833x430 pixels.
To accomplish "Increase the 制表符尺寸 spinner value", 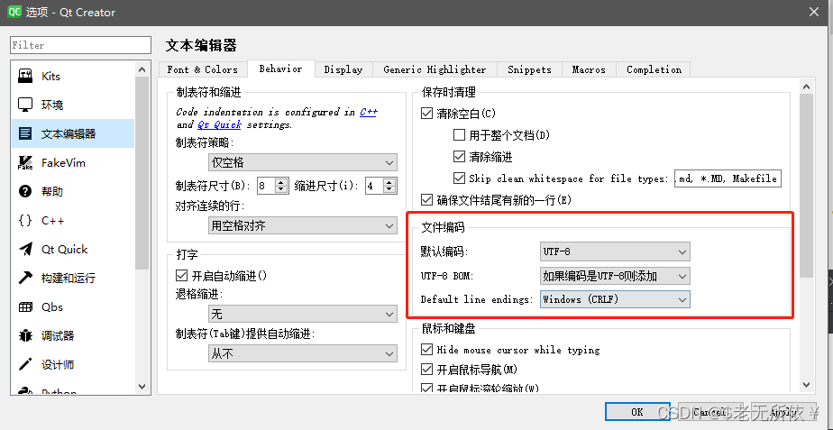I will tap(281, 182).
